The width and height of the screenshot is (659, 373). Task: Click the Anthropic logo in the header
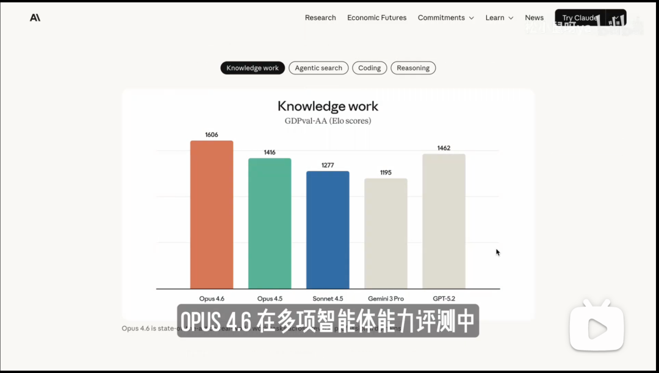coord(35,18)
